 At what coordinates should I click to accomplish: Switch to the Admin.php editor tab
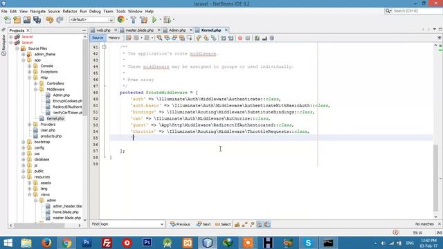[177, 30]
